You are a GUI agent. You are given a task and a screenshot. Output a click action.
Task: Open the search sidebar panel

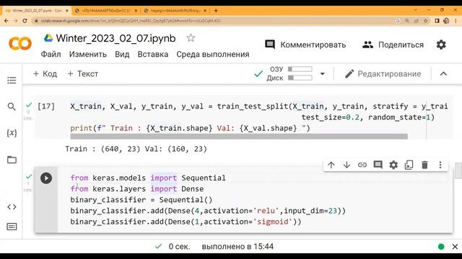point(12,106)
